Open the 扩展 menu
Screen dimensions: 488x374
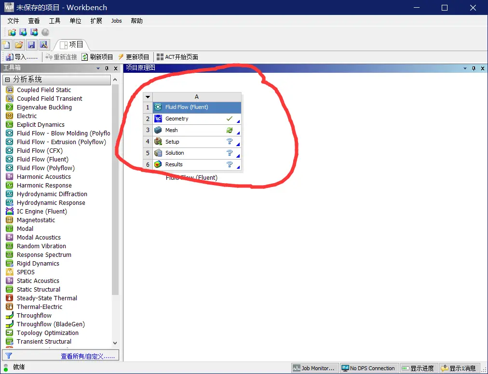pyautogui.click(x=96, y=21)
